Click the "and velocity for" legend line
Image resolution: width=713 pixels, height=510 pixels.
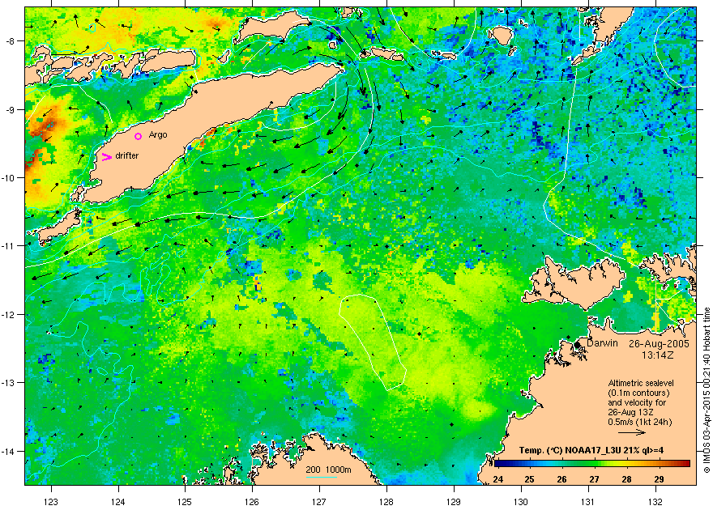pyautogui.click(x=637, y=402)
